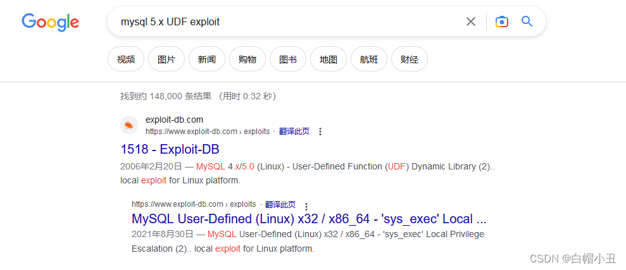Open three-dot menu for 1518 Exploit-DB result
The width and height of the screenshot is (626, 270).
click(x=320, y=132)
